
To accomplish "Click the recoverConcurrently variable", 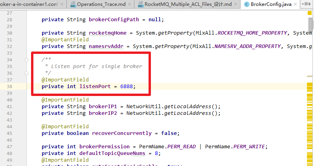I will 121,133.
